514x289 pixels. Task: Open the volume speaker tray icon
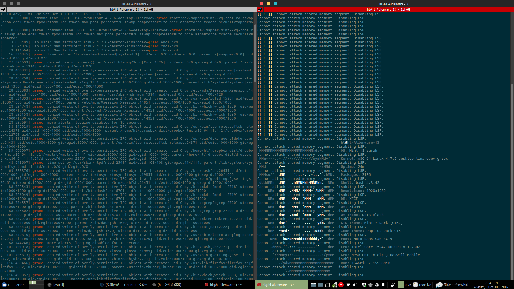pyautogui.click(x=355, y=285)
